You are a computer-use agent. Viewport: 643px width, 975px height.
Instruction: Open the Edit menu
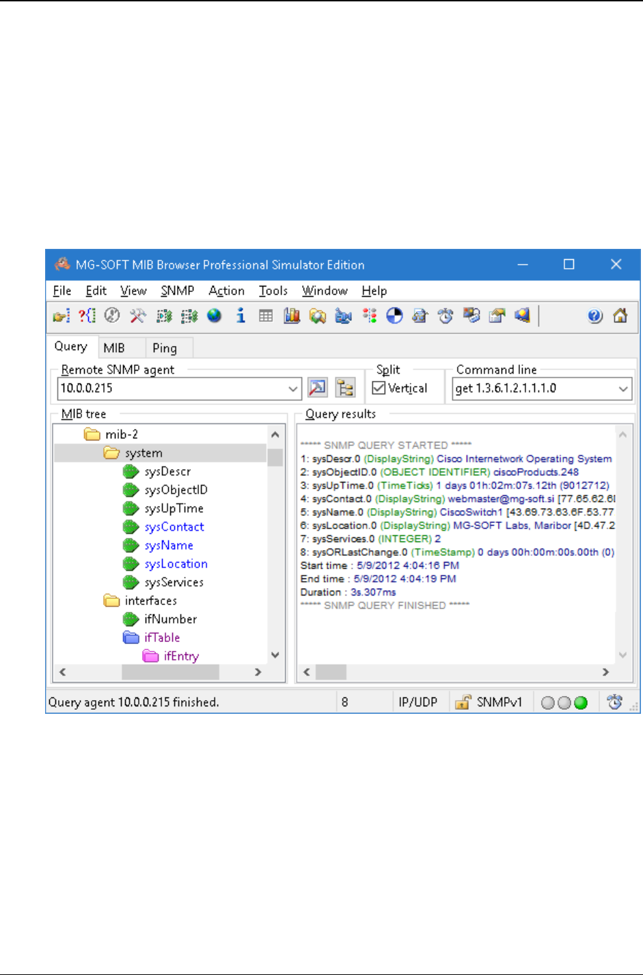tap(96, 291)
